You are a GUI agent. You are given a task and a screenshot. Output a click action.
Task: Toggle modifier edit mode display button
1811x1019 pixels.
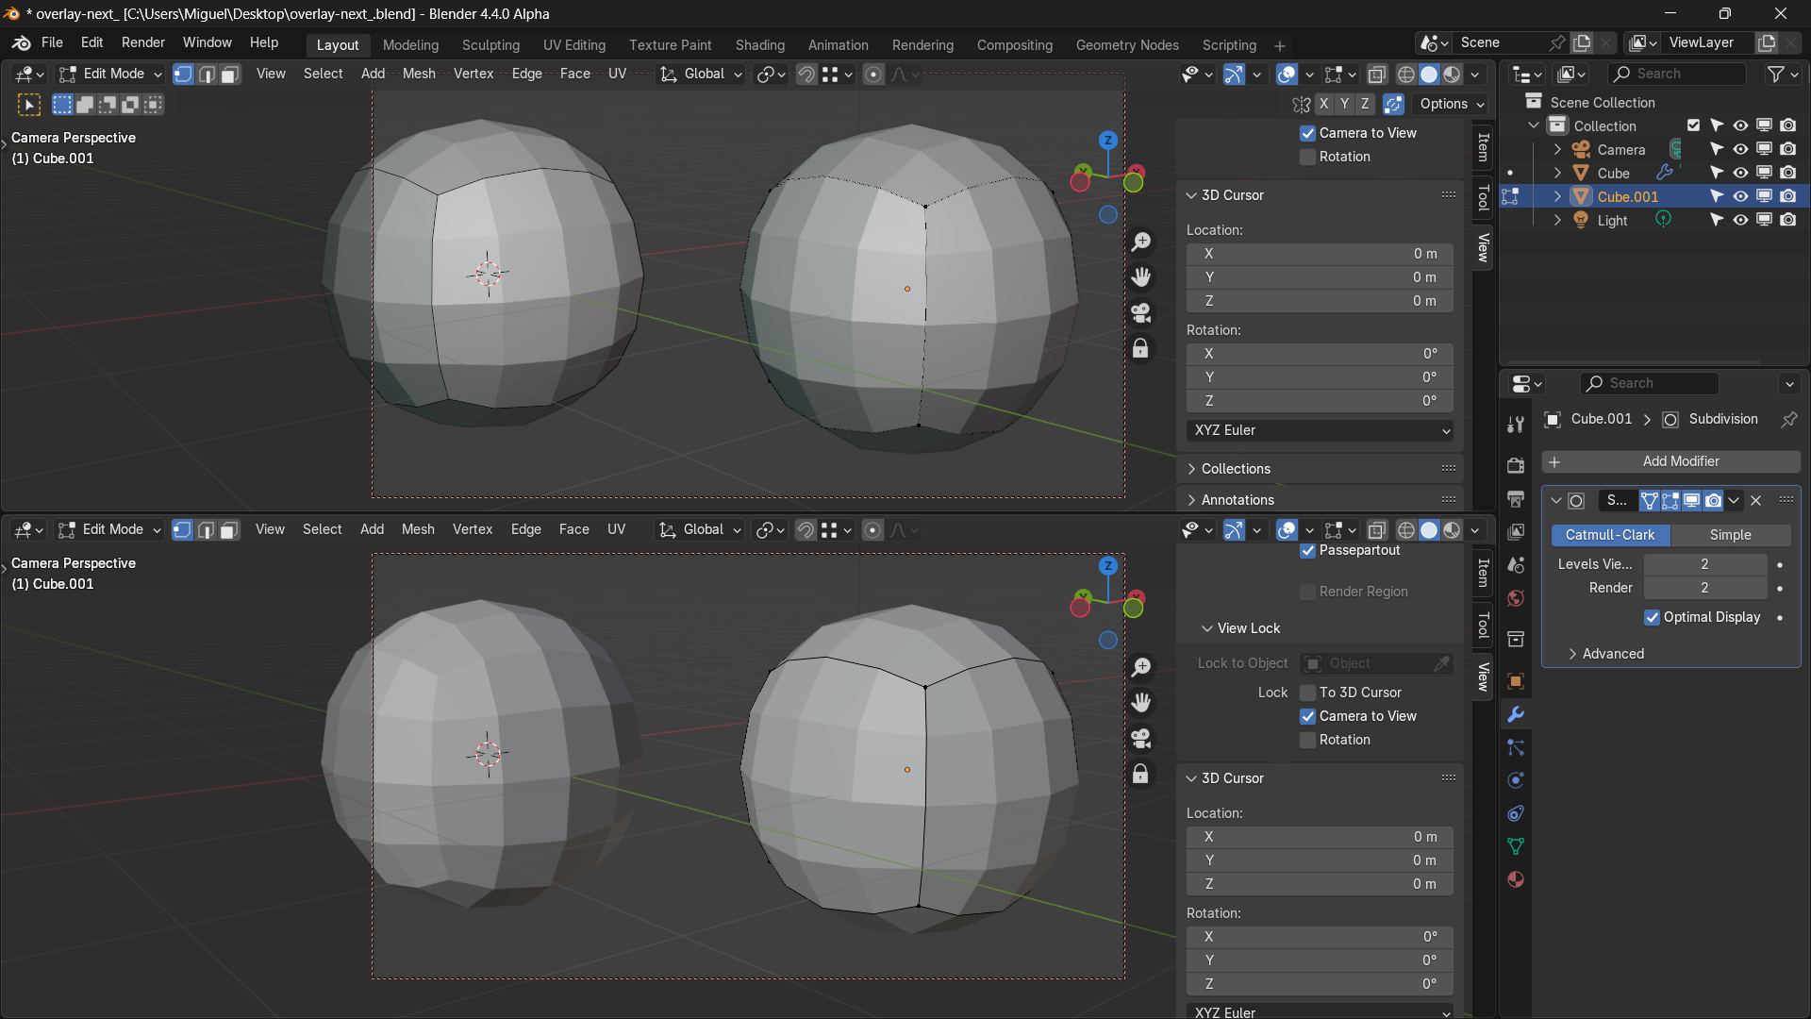[1670, 501]
